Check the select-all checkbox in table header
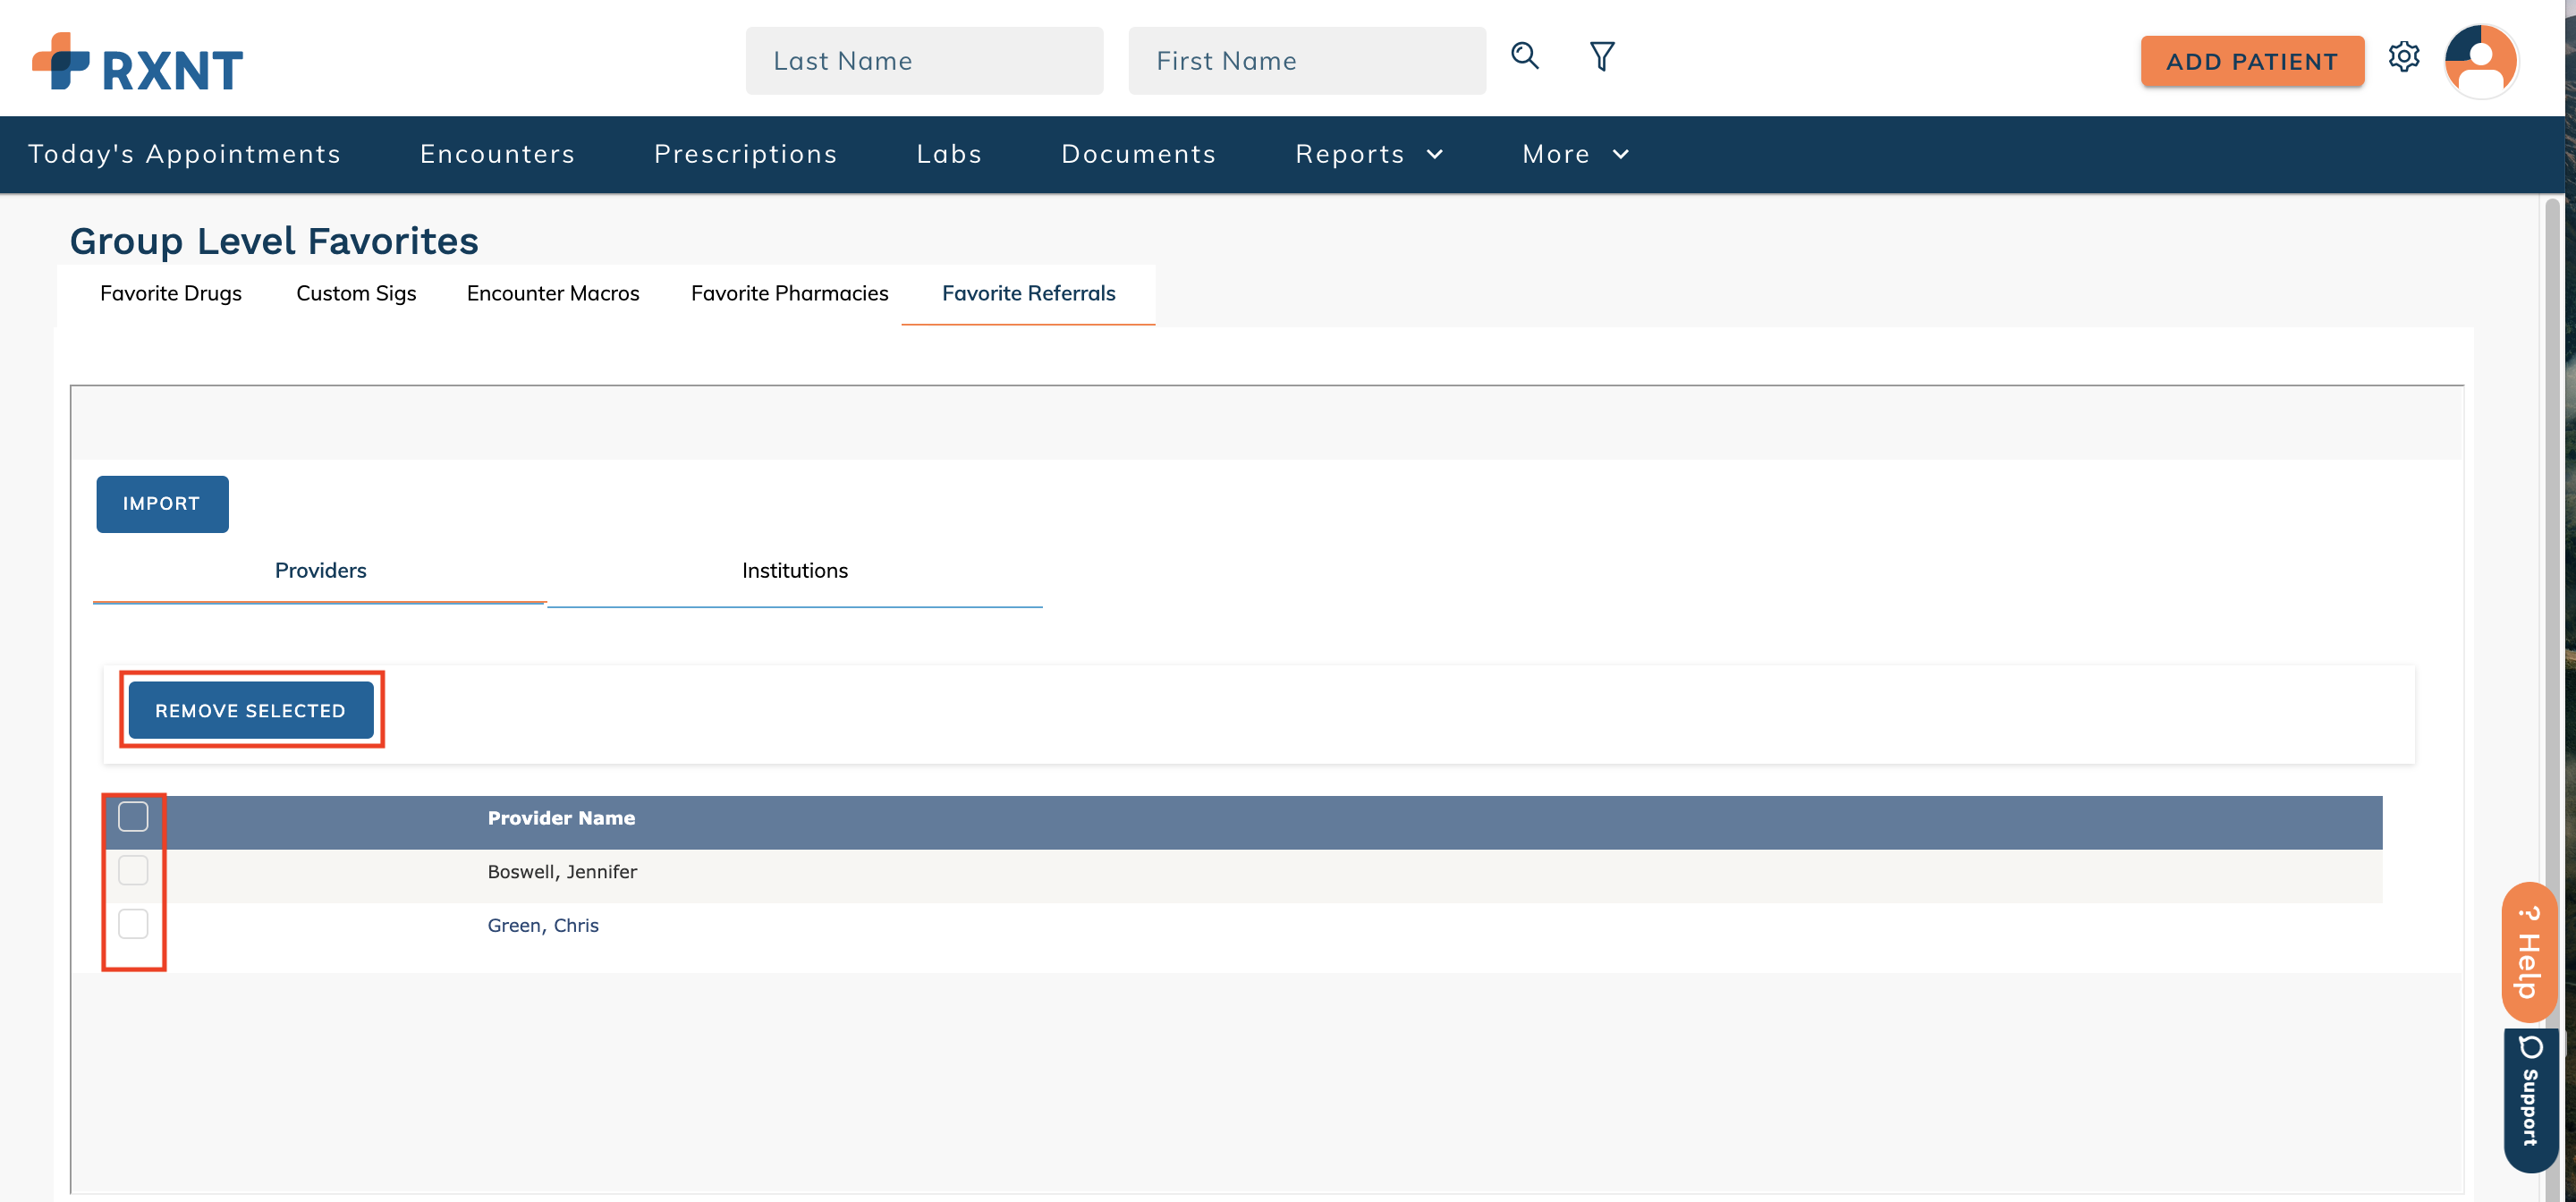The width and height of the screenshot is (2576, 1202). click(x=133, y=816)
